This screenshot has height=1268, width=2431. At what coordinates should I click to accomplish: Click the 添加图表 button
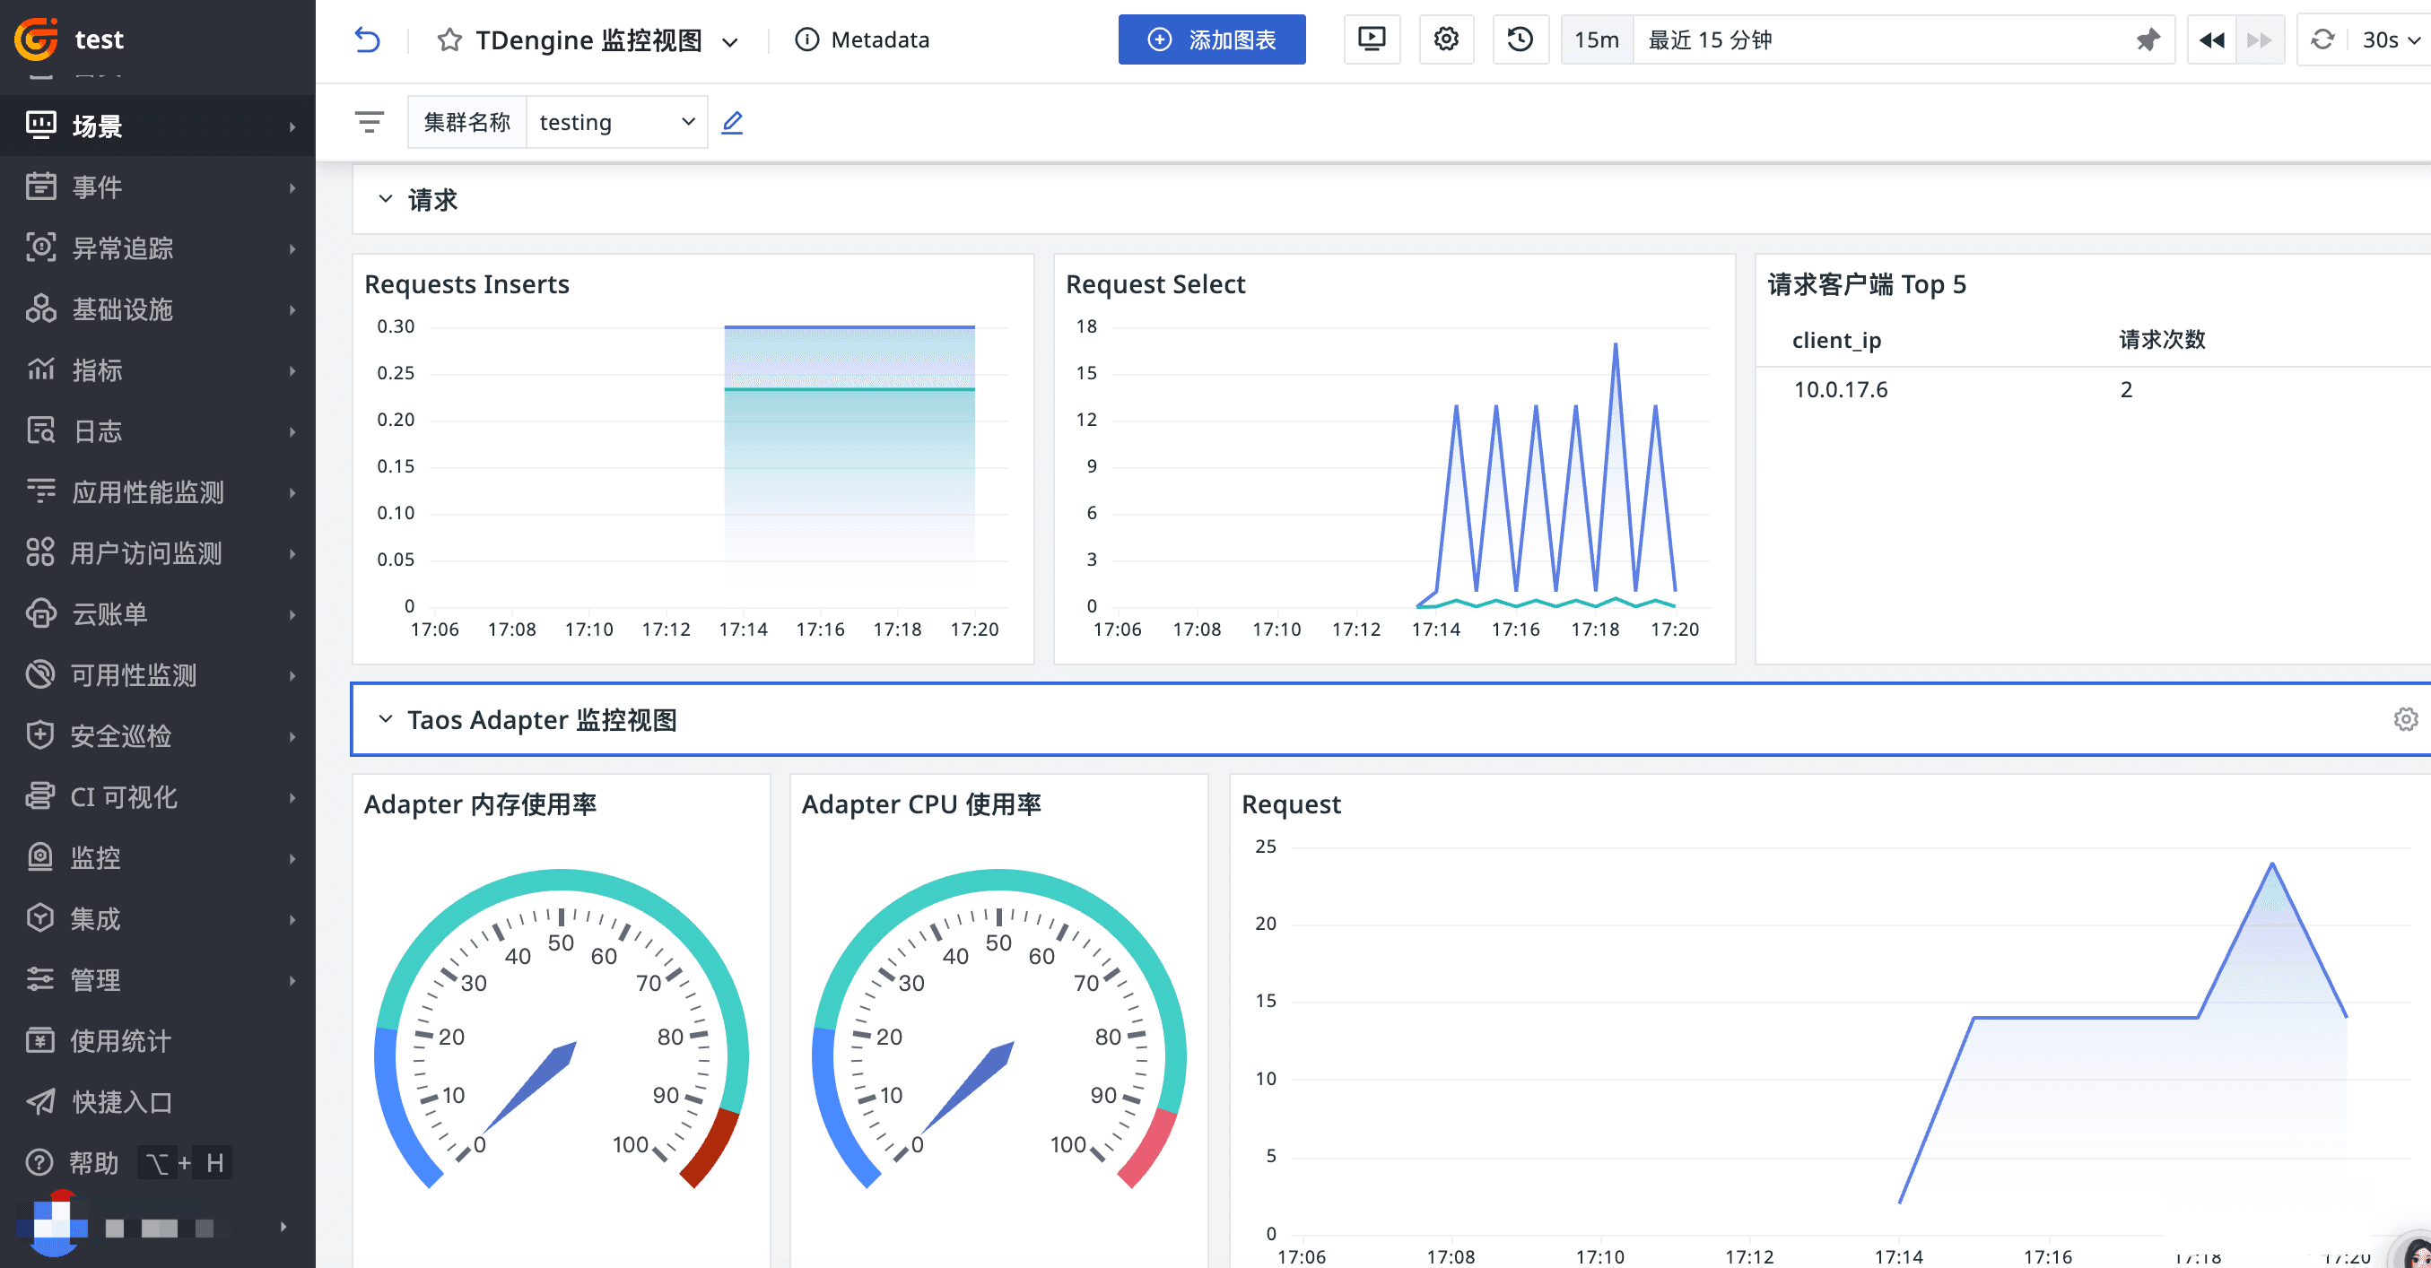pyautogui.click(x=1212, y=39)
